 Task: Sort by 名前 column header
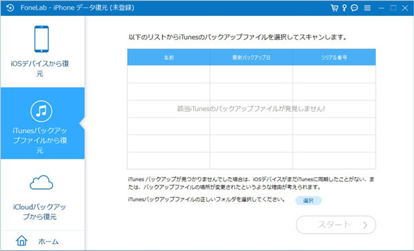(x=169, y=57)
